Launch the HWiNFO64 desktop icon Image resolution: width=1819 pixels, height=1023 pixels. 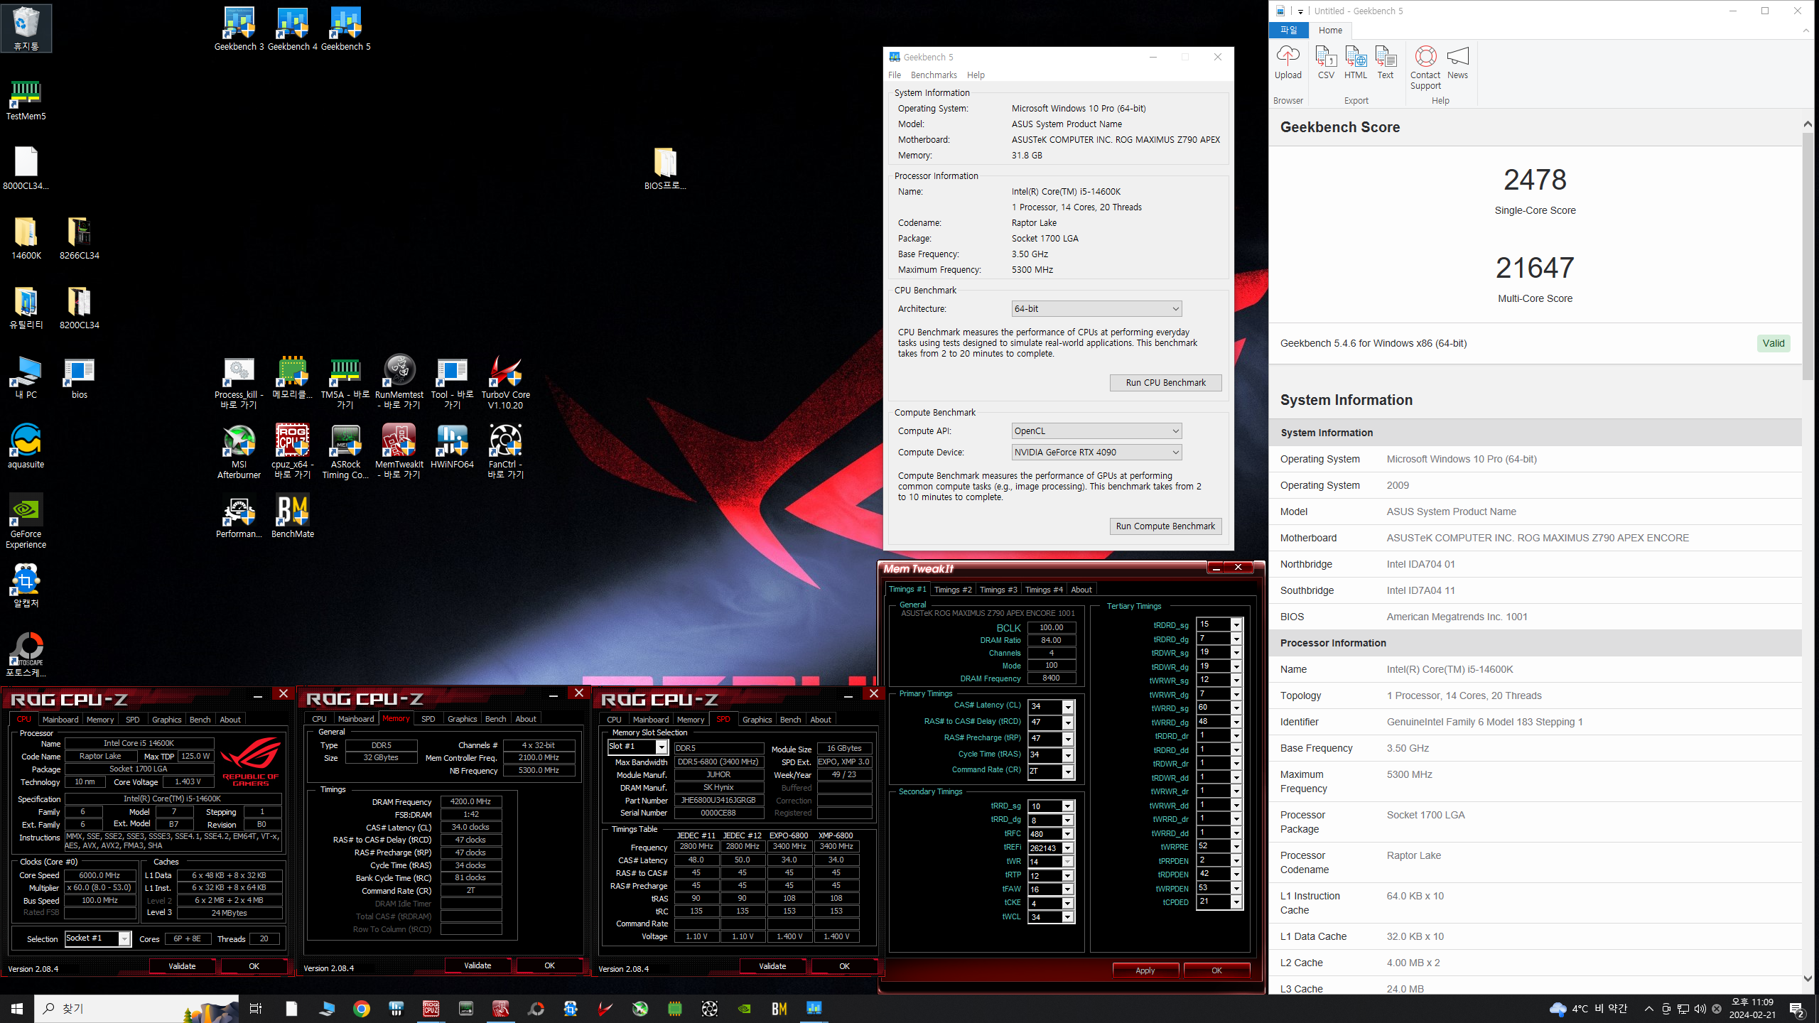[452, 446]
